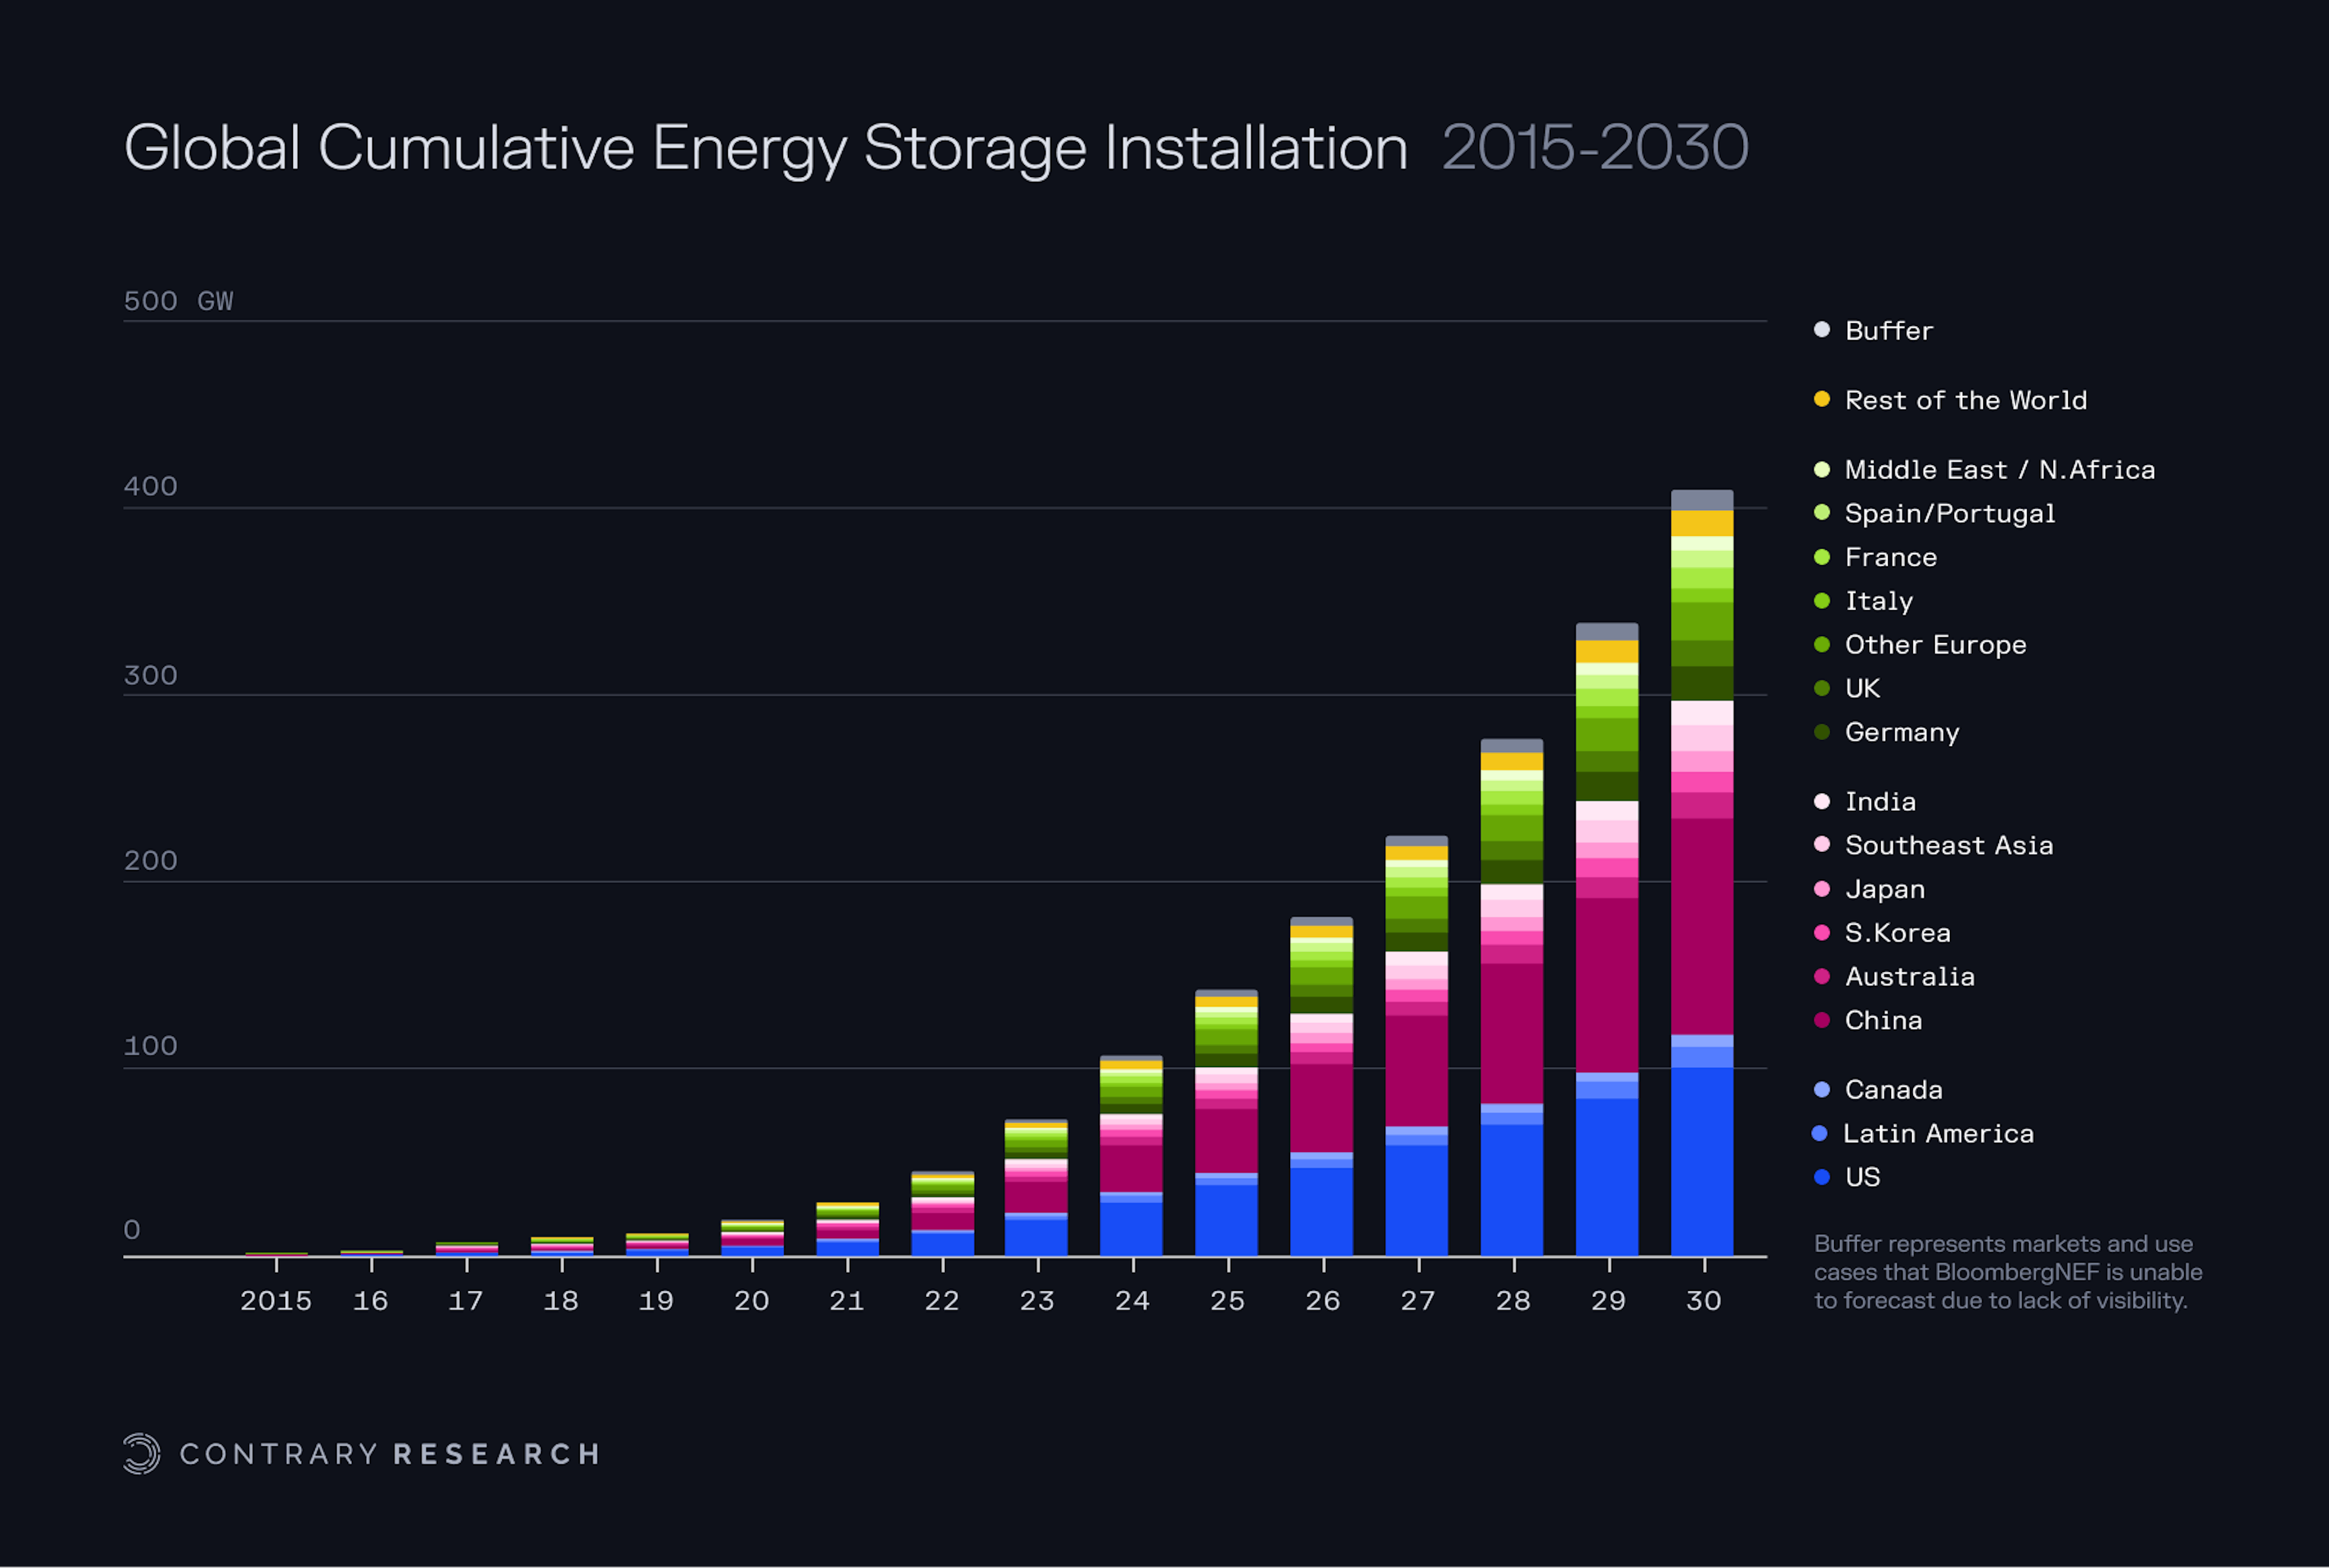Click the 2015 x-axis label
The image size is (2329, 1568).
[276, 1301]
